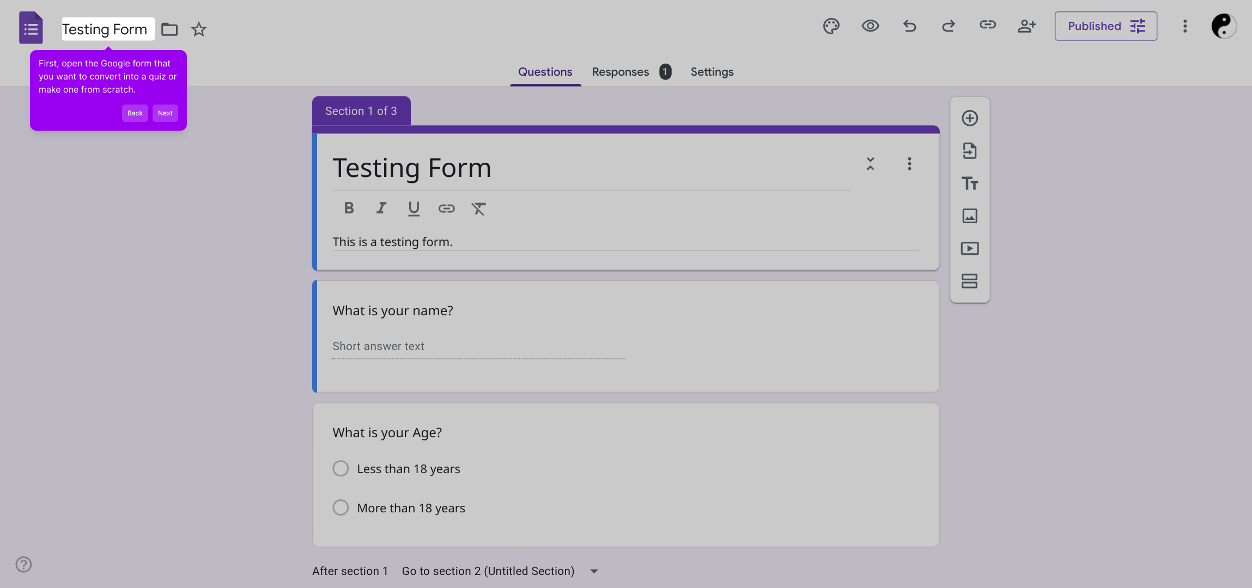This screenshot has width=1252, height=588.
Task: Collapse section using the chevrons icon
Action: click(871, 164)
